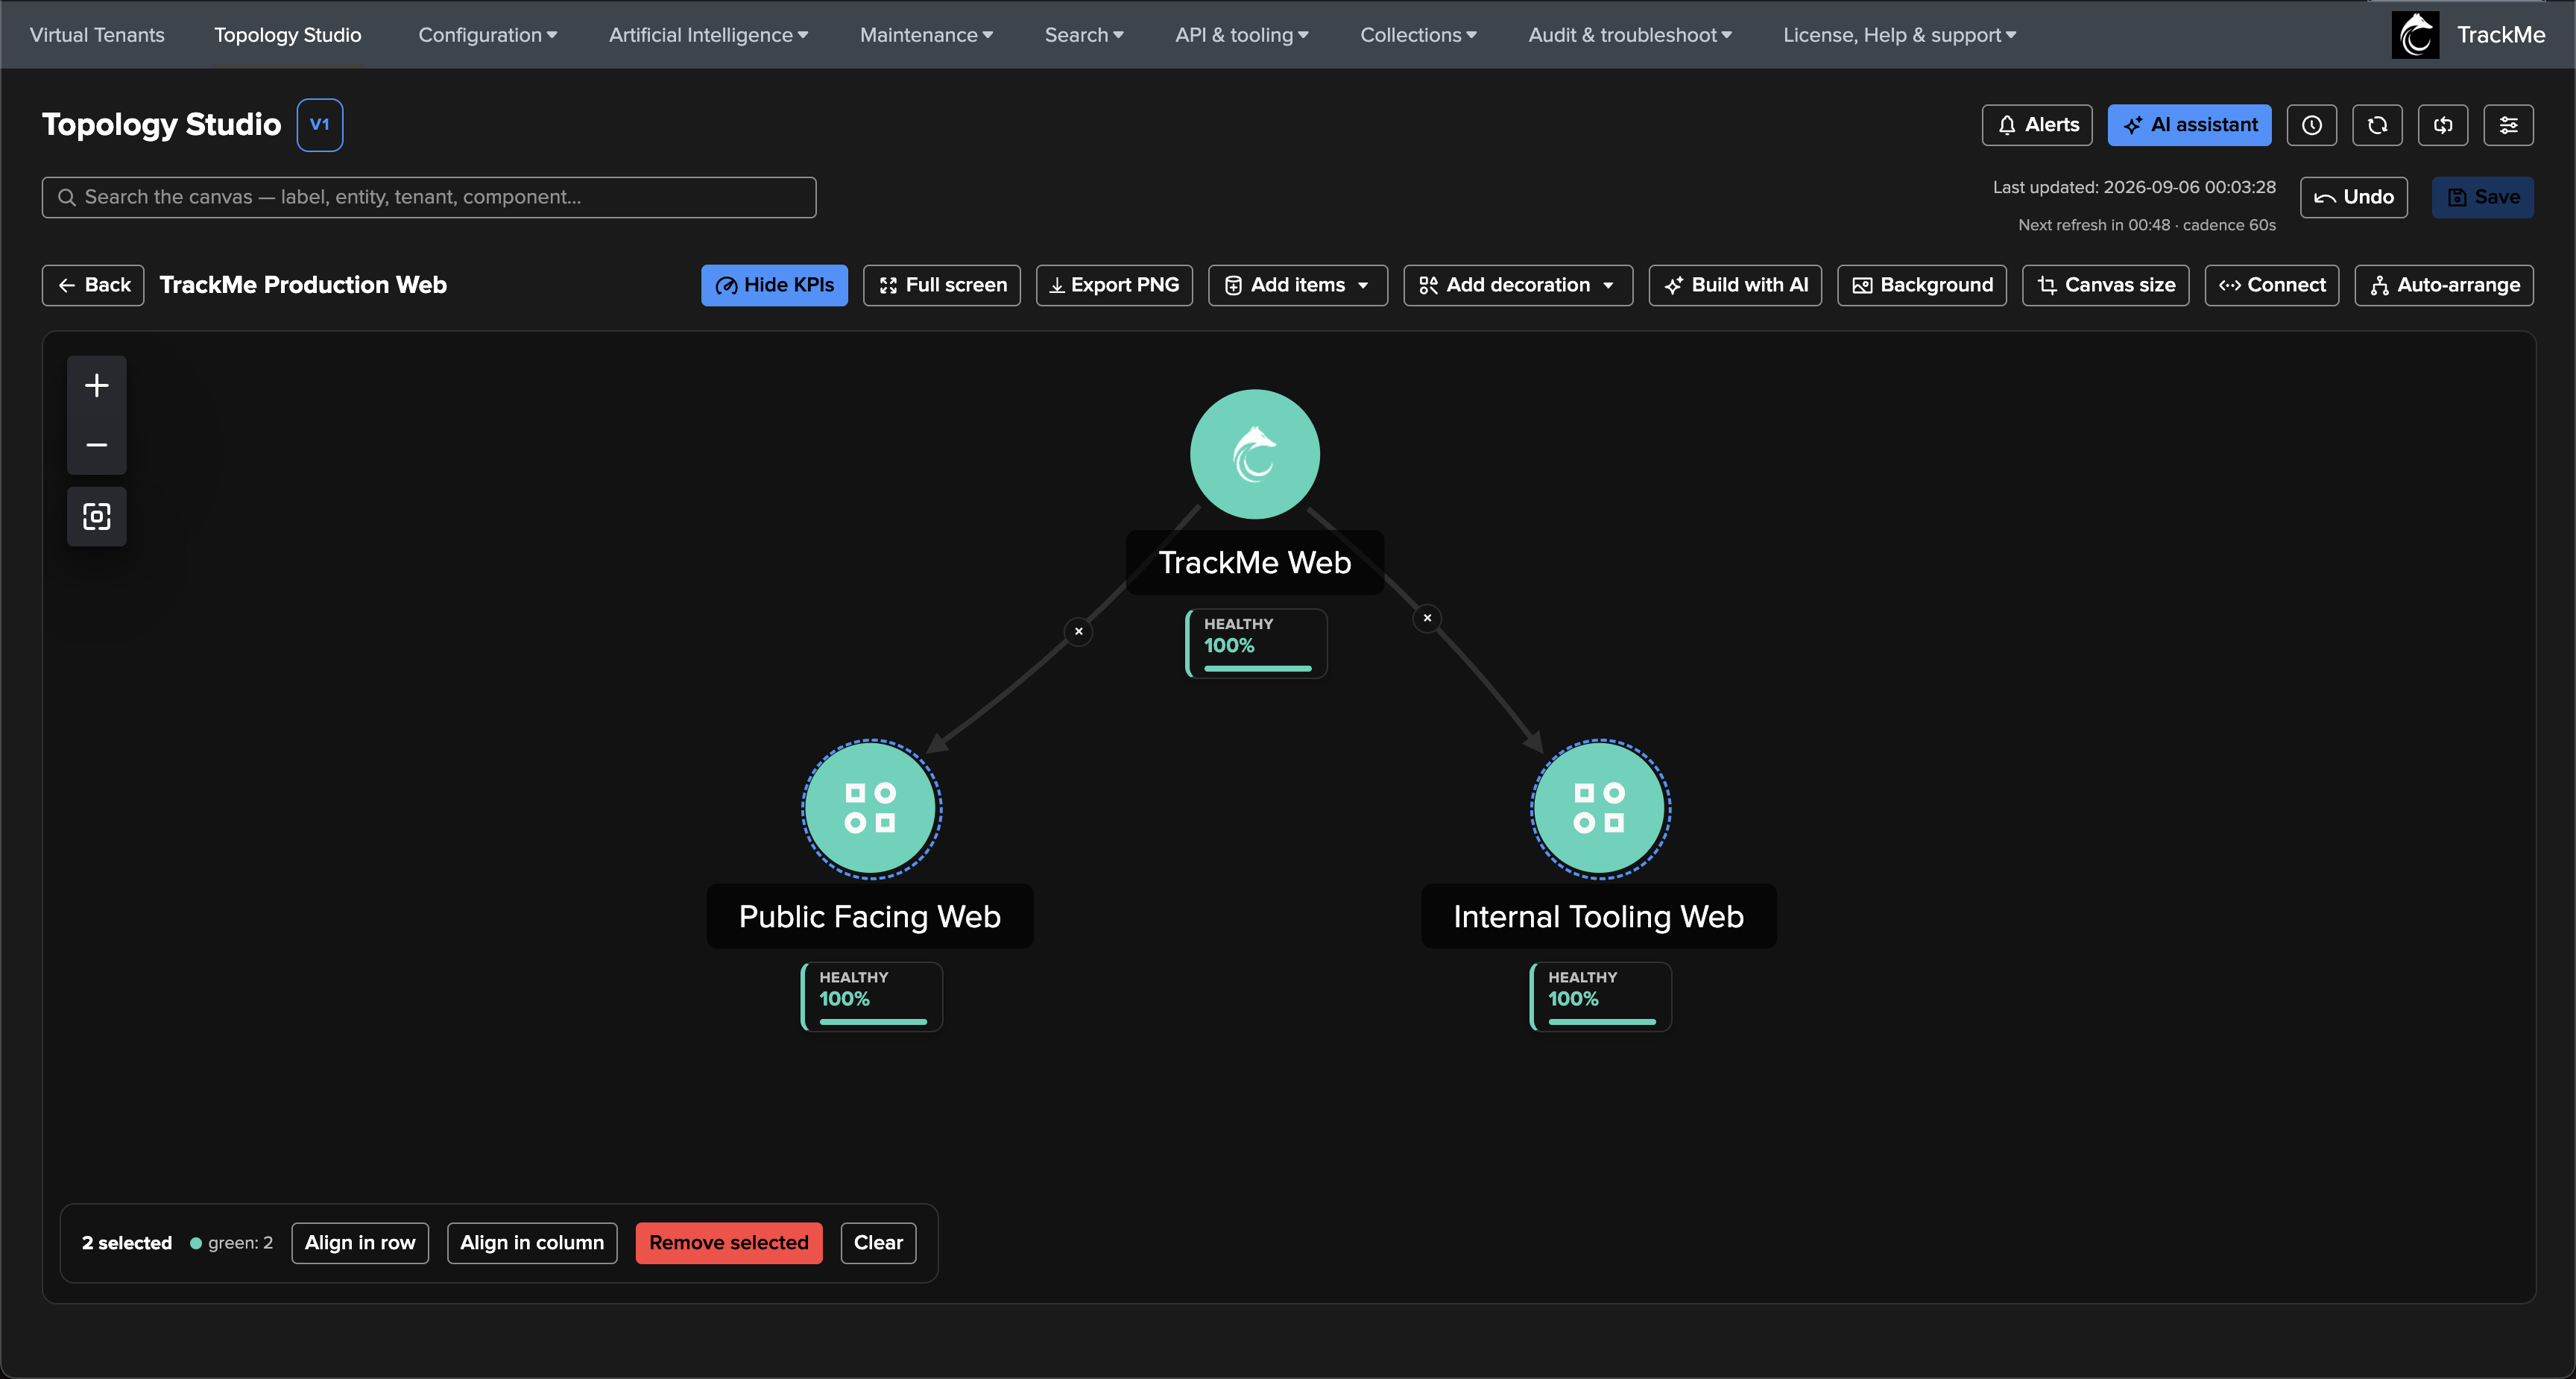
Task: Click the sync icon next to refresh
Action: click(x=2443, y=125)
